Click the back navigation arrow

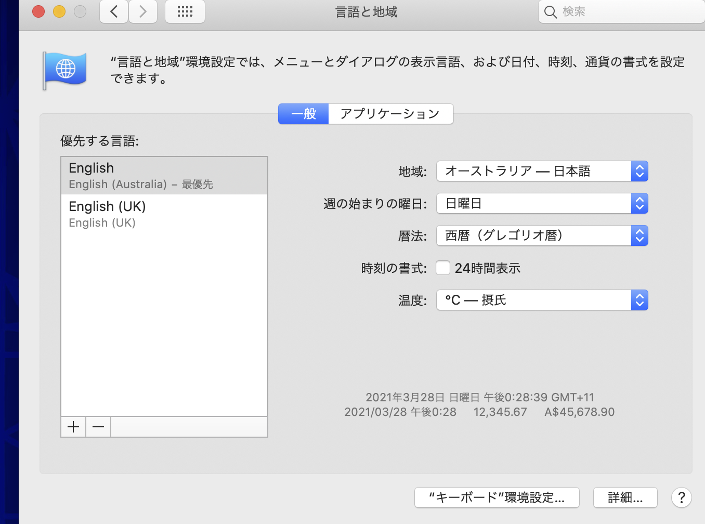point(114,11)
